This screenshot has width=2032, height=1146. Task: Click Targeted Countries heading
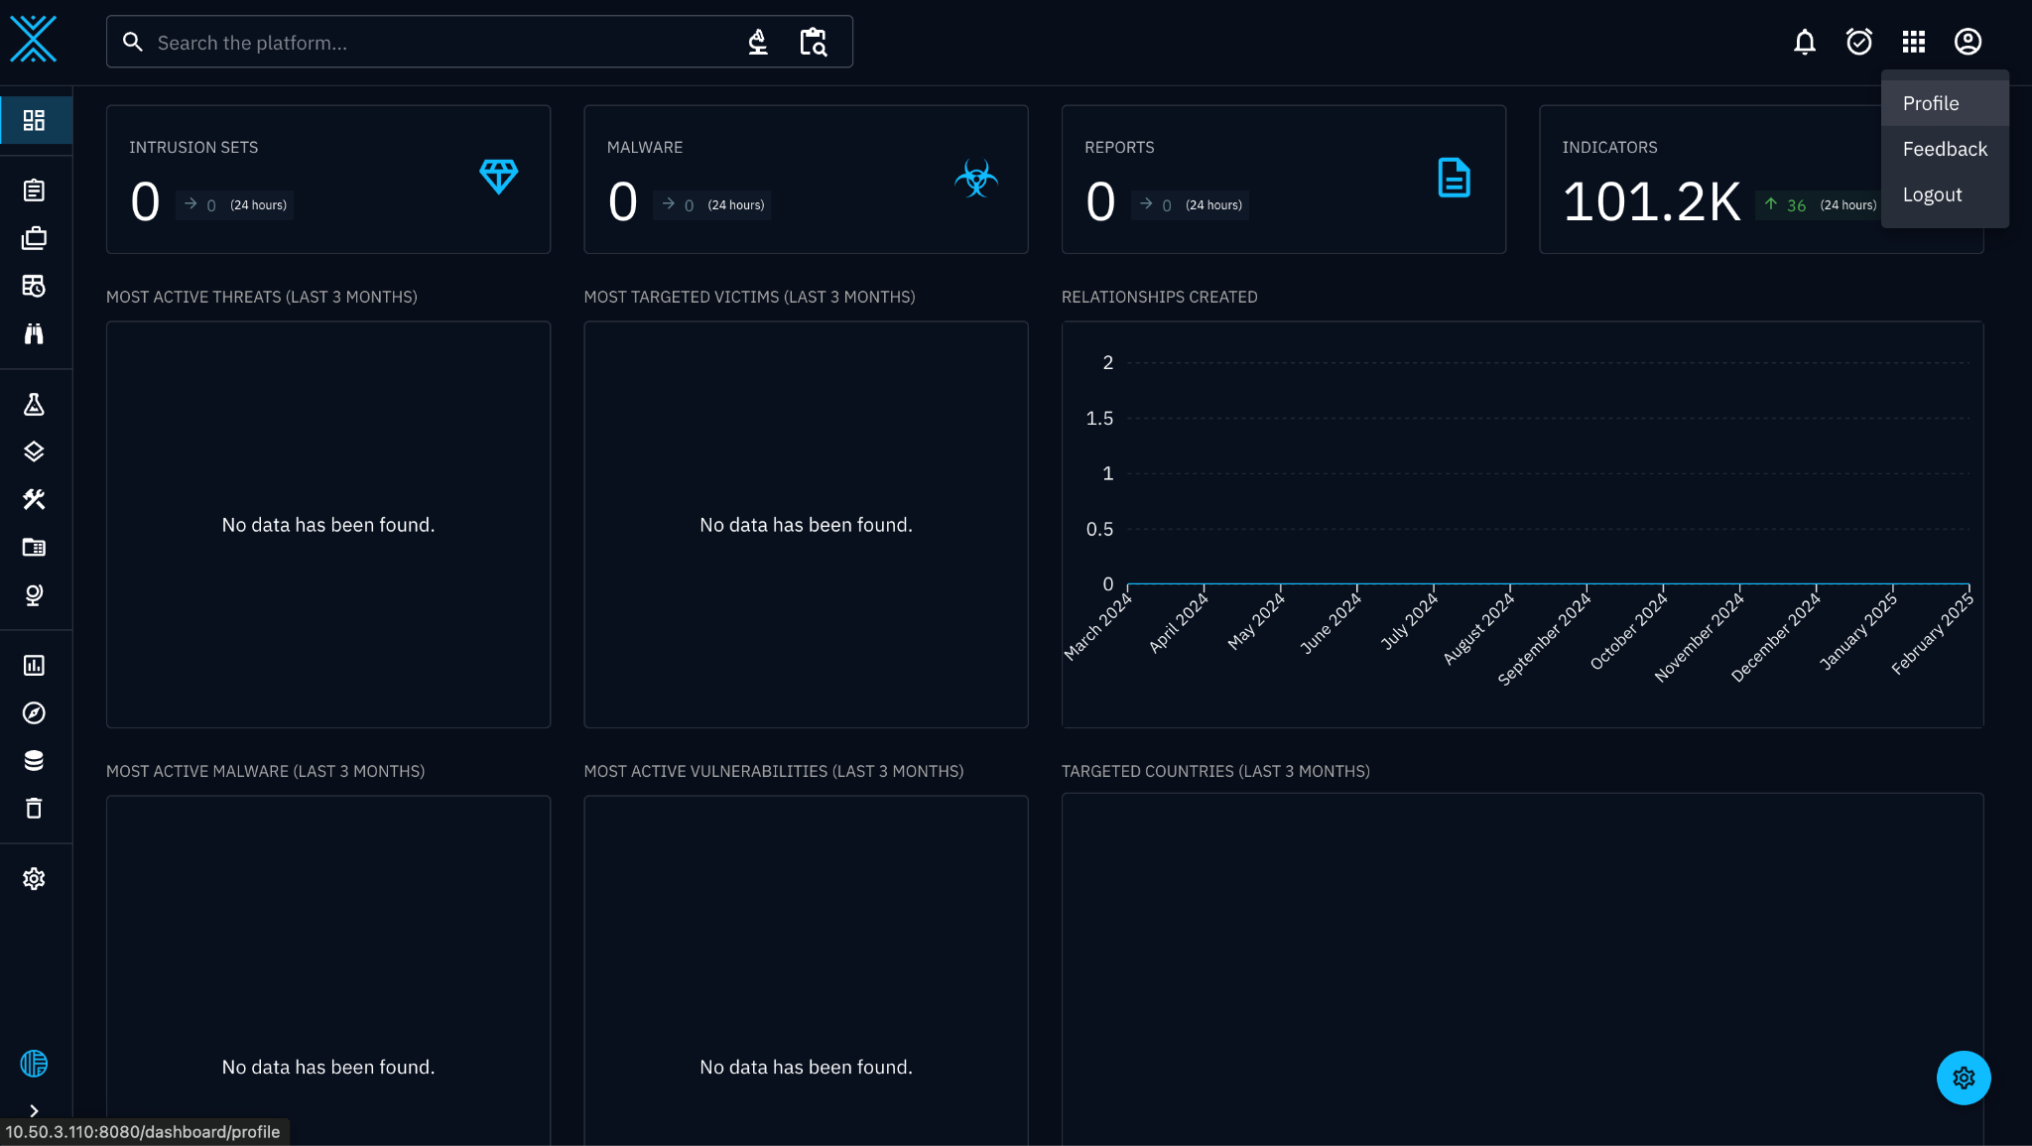pos(1215,771)
